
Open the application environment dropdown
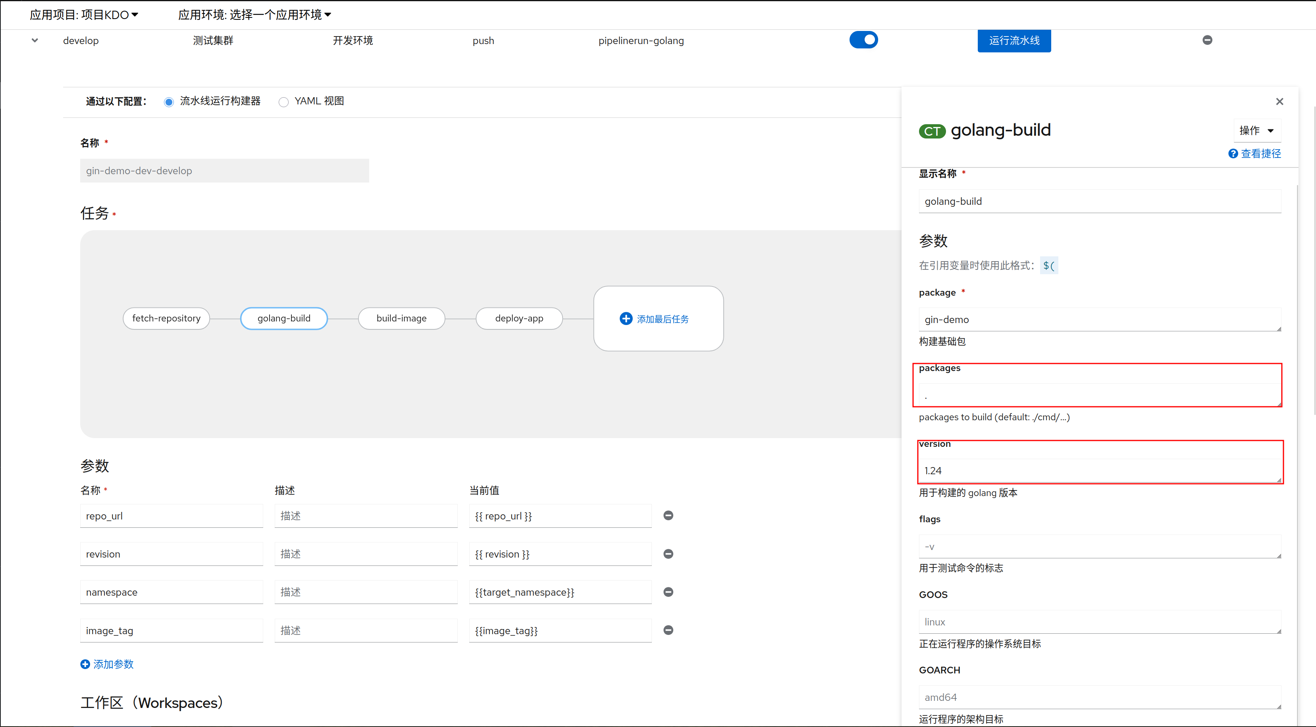coord(254,15)
